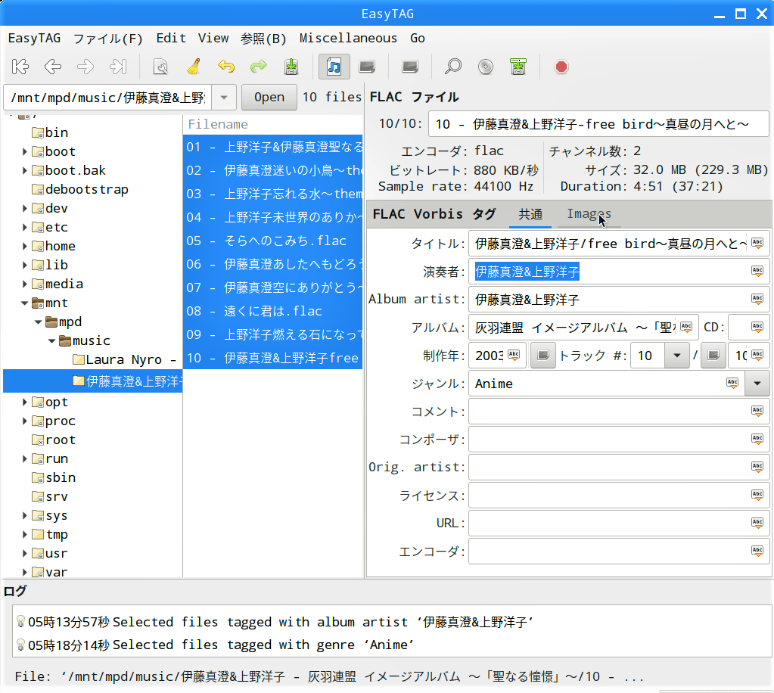The width and height of the screenshot is (774, 693).
Task: Click the red stop button
Action: coord(561,67)
